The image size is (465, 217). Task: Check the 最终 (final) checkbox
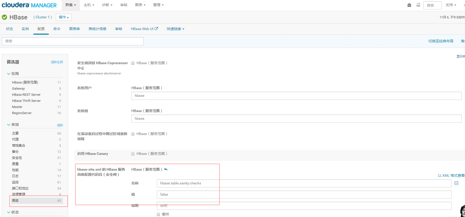pyautogui.click(x=158, y=214)
